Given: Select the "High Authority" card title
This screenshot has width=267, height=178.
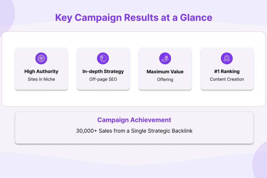Looking at the screenshot, I should (41, 71).
